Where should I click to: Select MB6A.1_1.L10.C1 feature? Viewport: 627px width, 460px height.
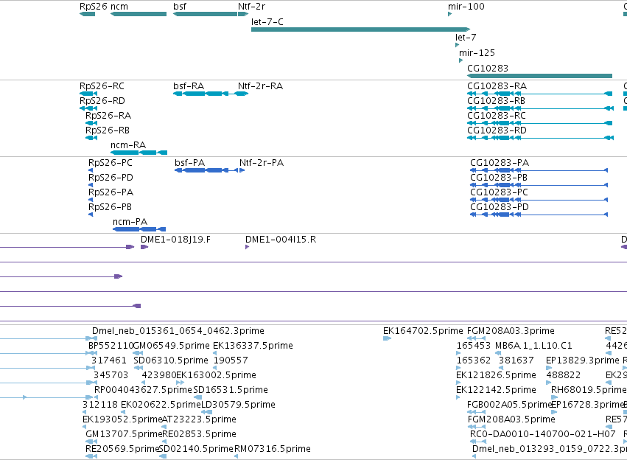[533, 346]
